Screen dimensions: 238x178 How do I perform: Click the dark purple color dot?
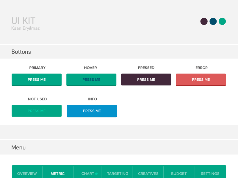(204, 21)
